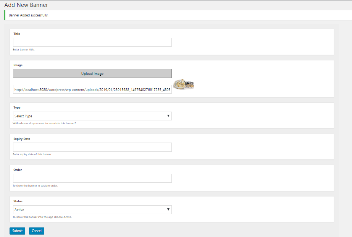The width and height of the screenshot is (352, 237).
Task: Click the Expiry Date field label
Action: tap(22, 139)
